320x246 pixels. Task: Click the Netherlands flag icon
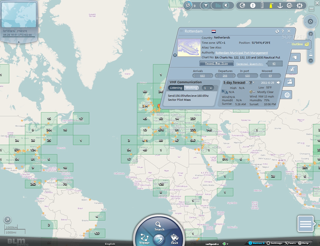[x=214, y=31]
